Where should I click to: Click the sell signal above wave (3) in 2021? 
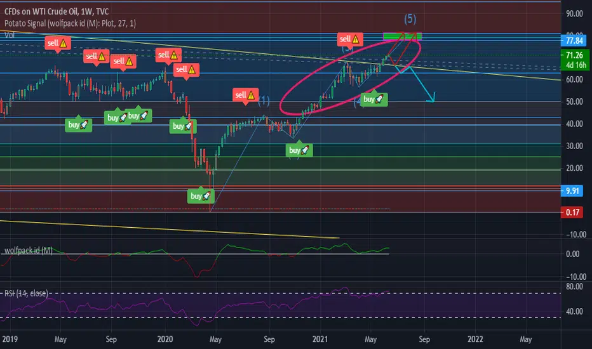click(350, 39)
